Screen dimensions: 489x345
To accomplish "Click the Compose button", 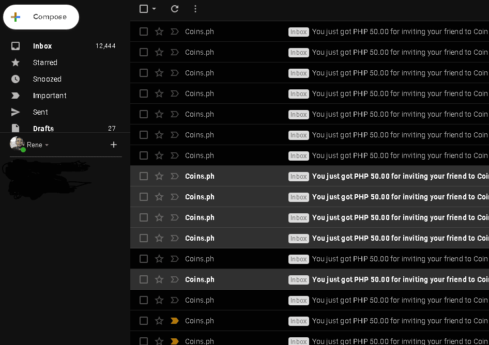I will tap(41, 17).
